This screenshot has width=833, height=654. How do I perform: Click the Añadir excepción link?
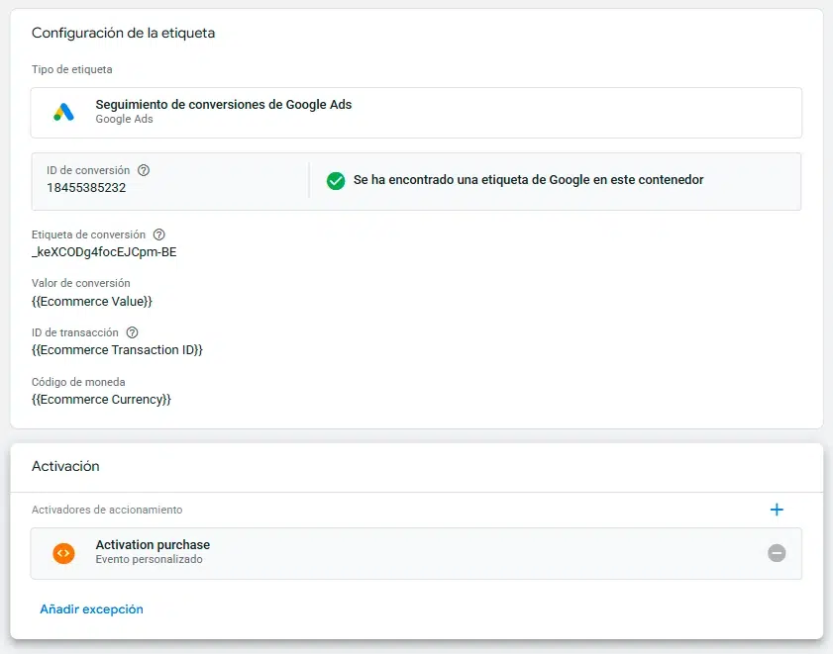(91, 608)
